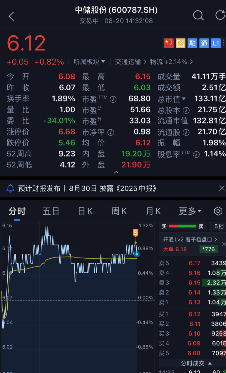The width and height of the screenshot is (226, 373).
Task: Collapse the quote details panel arrow
Action: [x=116, y=172]
